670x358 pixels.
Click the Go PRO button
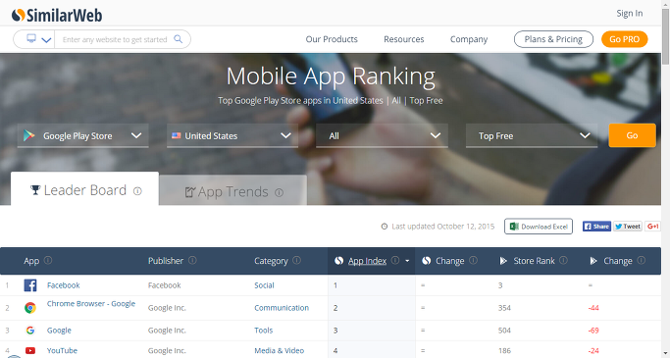click(624, 39)
